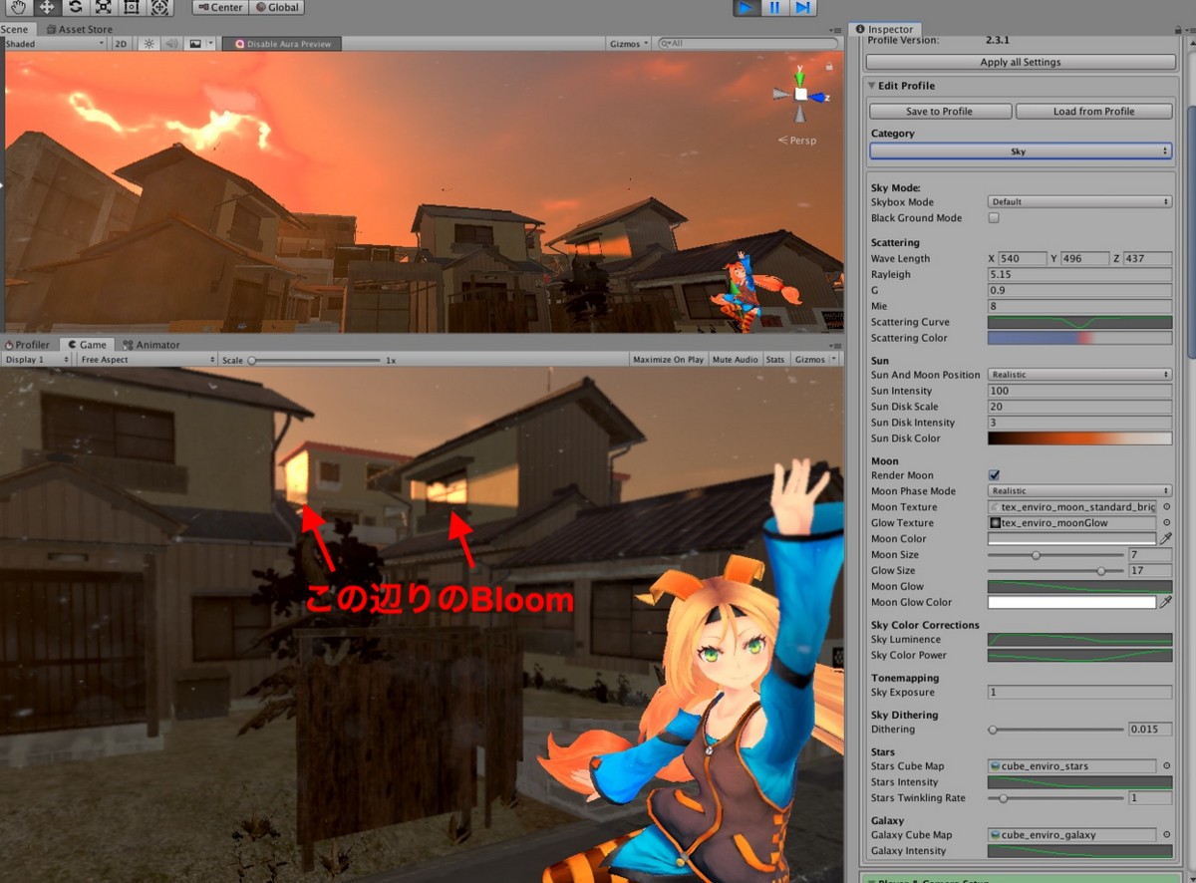The height and width of the screenshot is (883, 1196).
Task: Open Sun And Moon Position dropdown
Action: click(1079, 376)
